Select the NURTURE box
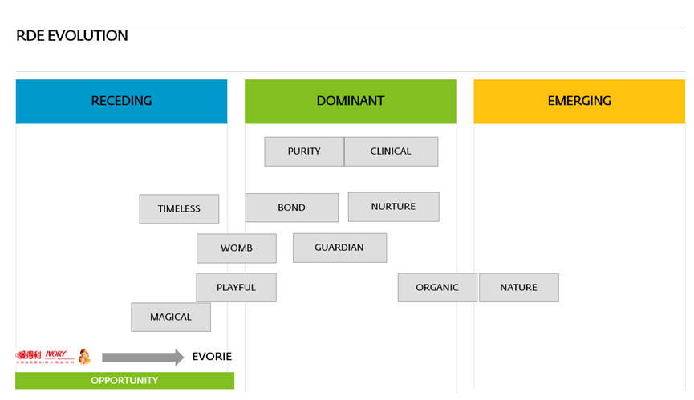This screenshot has width=694, height=400. pos(393,207)
